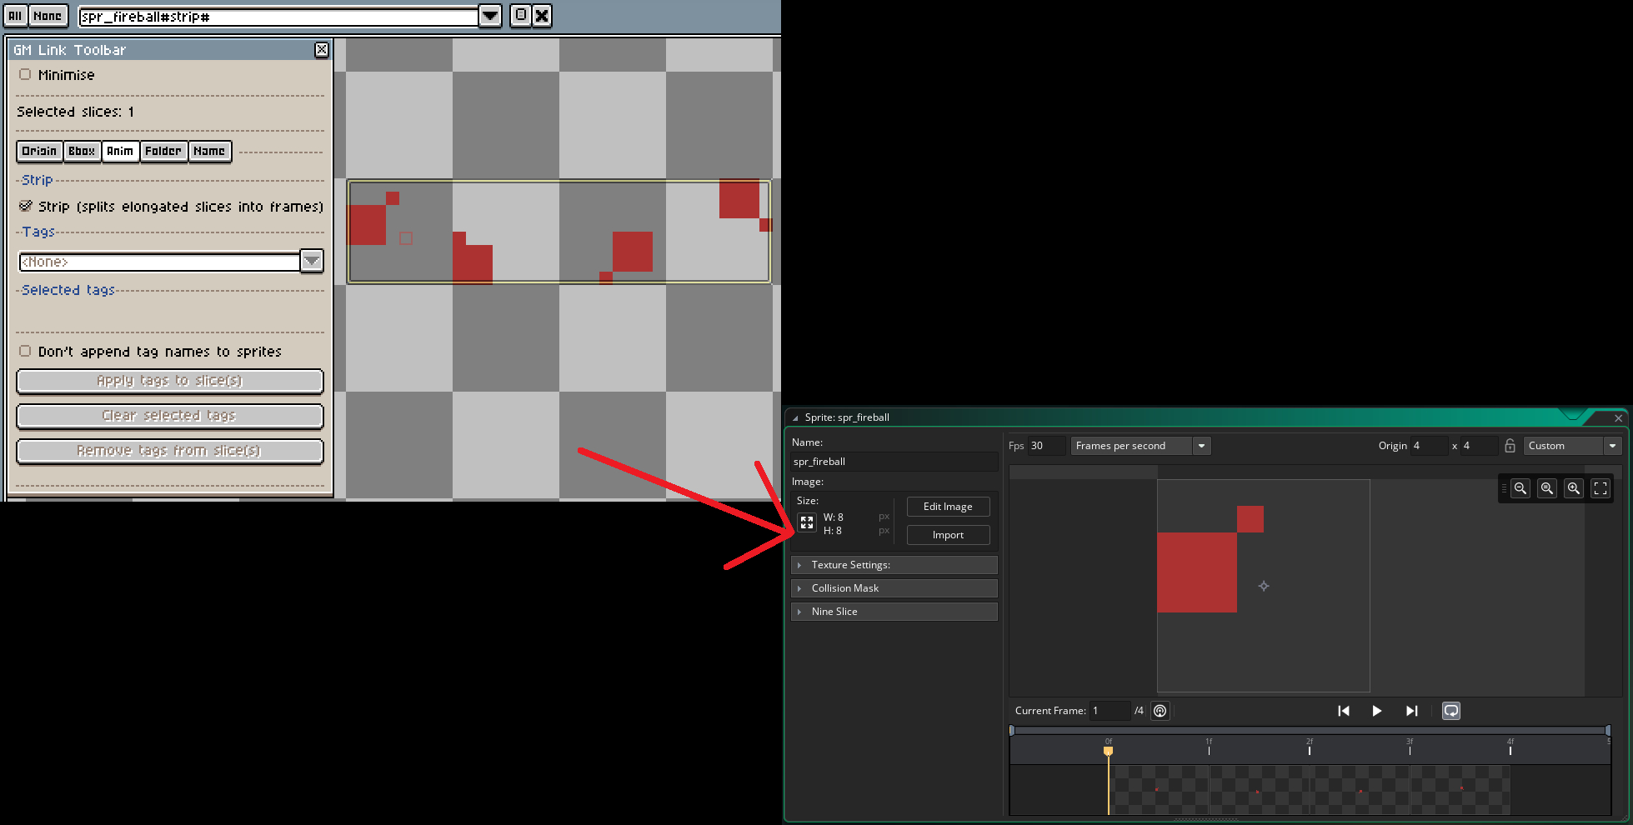This screenshot has width=1633, height=825.
Task: Click the play animation button
Action: pyautogui.click(x=1376, y=711)
